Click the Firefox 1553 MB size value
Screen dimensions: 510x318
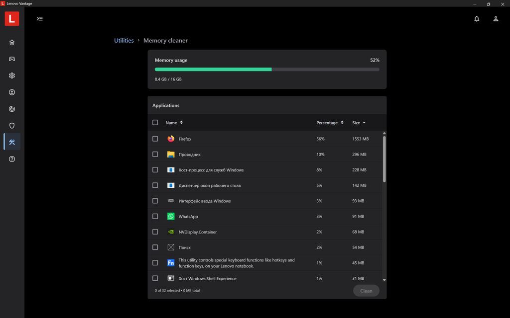[361, 139]
